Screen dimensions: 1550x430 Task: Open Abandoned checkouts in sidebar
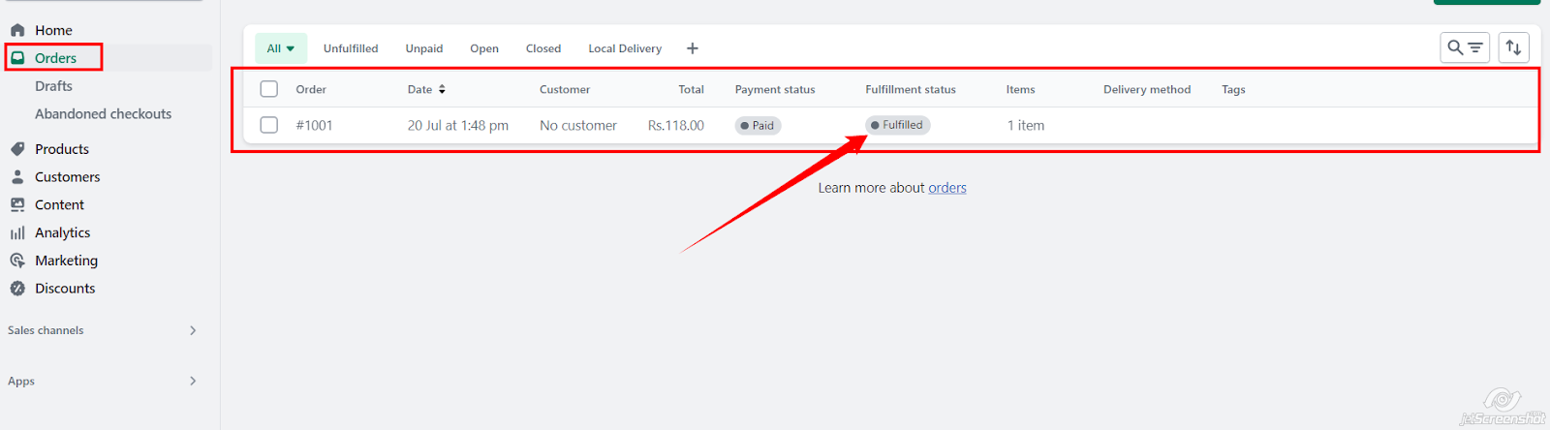tap(103, 114)
